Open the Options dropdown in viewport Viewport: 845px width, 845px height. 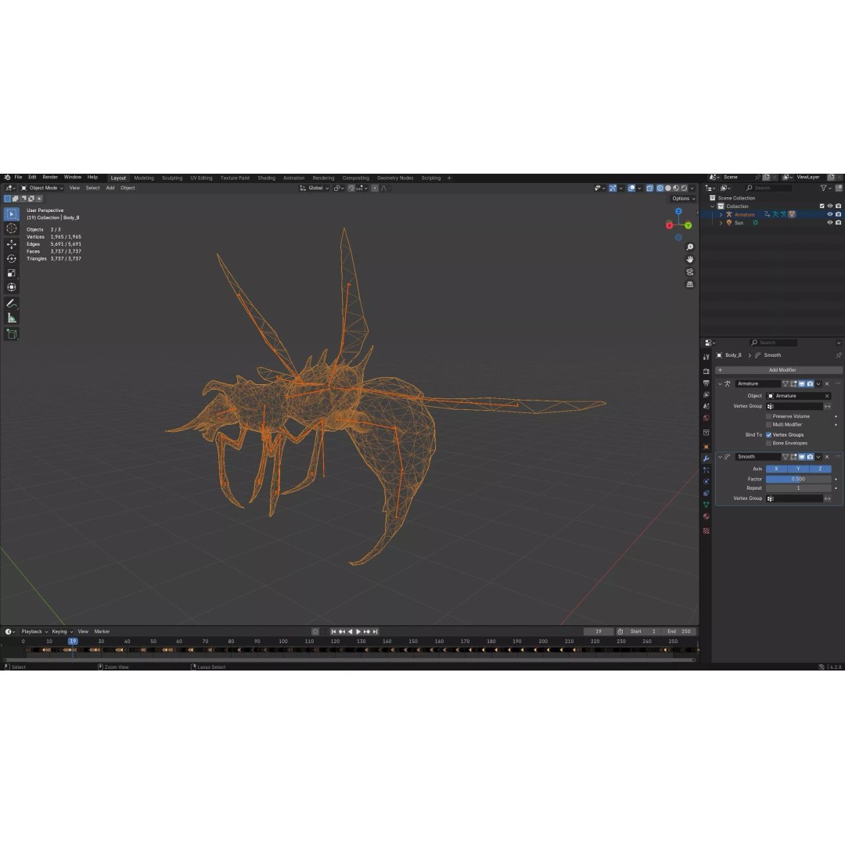click(x=683, y=198)
